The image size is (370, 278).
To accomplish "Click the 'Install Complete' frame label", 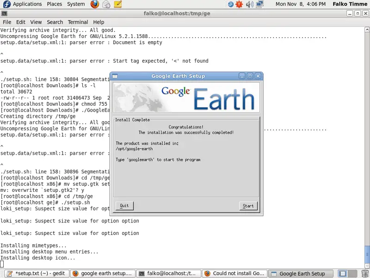I will (x=132, y=120).
